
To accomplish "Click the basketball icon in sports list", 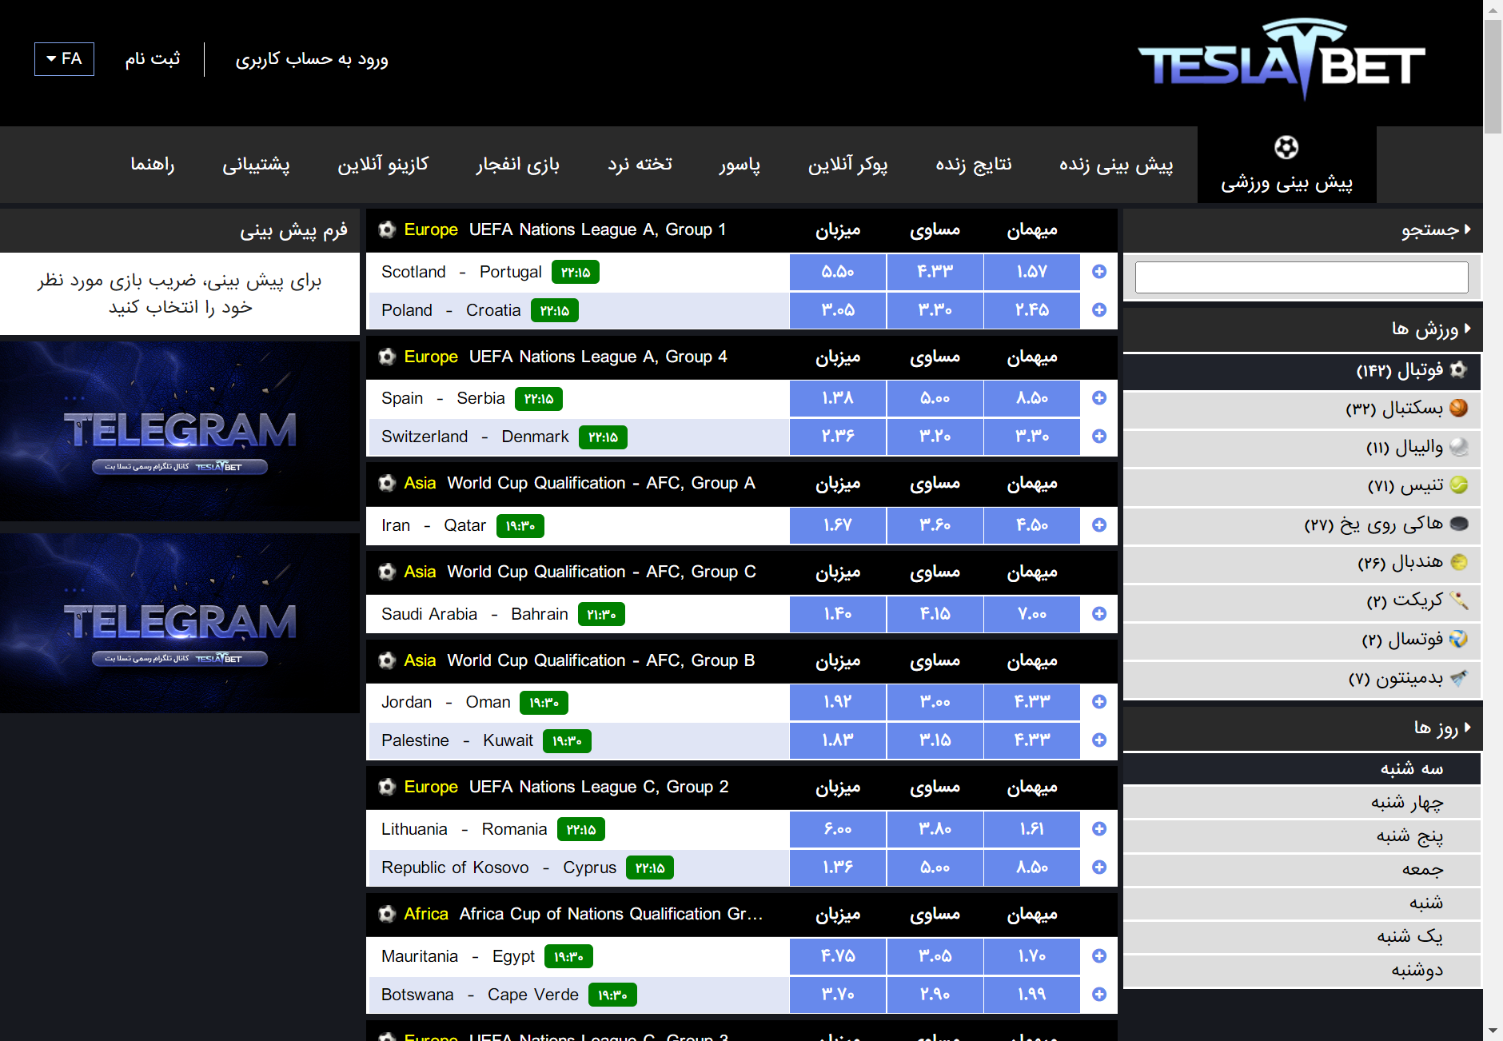I will 1459,408.
